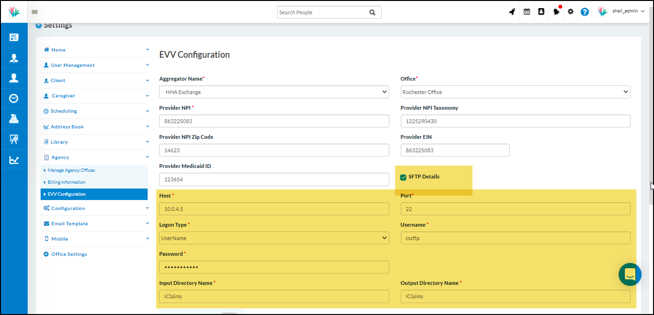Image resolution: width=654 pixels, height=315 pixels.
Task: Open the Manage Agency Offices link
Action: (x=71, y=170)
